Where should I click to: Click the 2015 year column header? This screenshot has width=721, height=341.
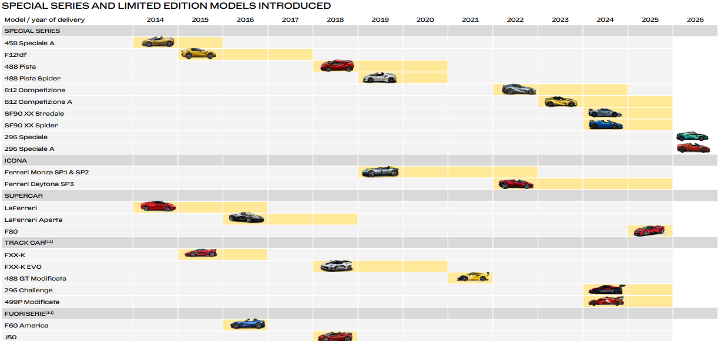(200, 20)
